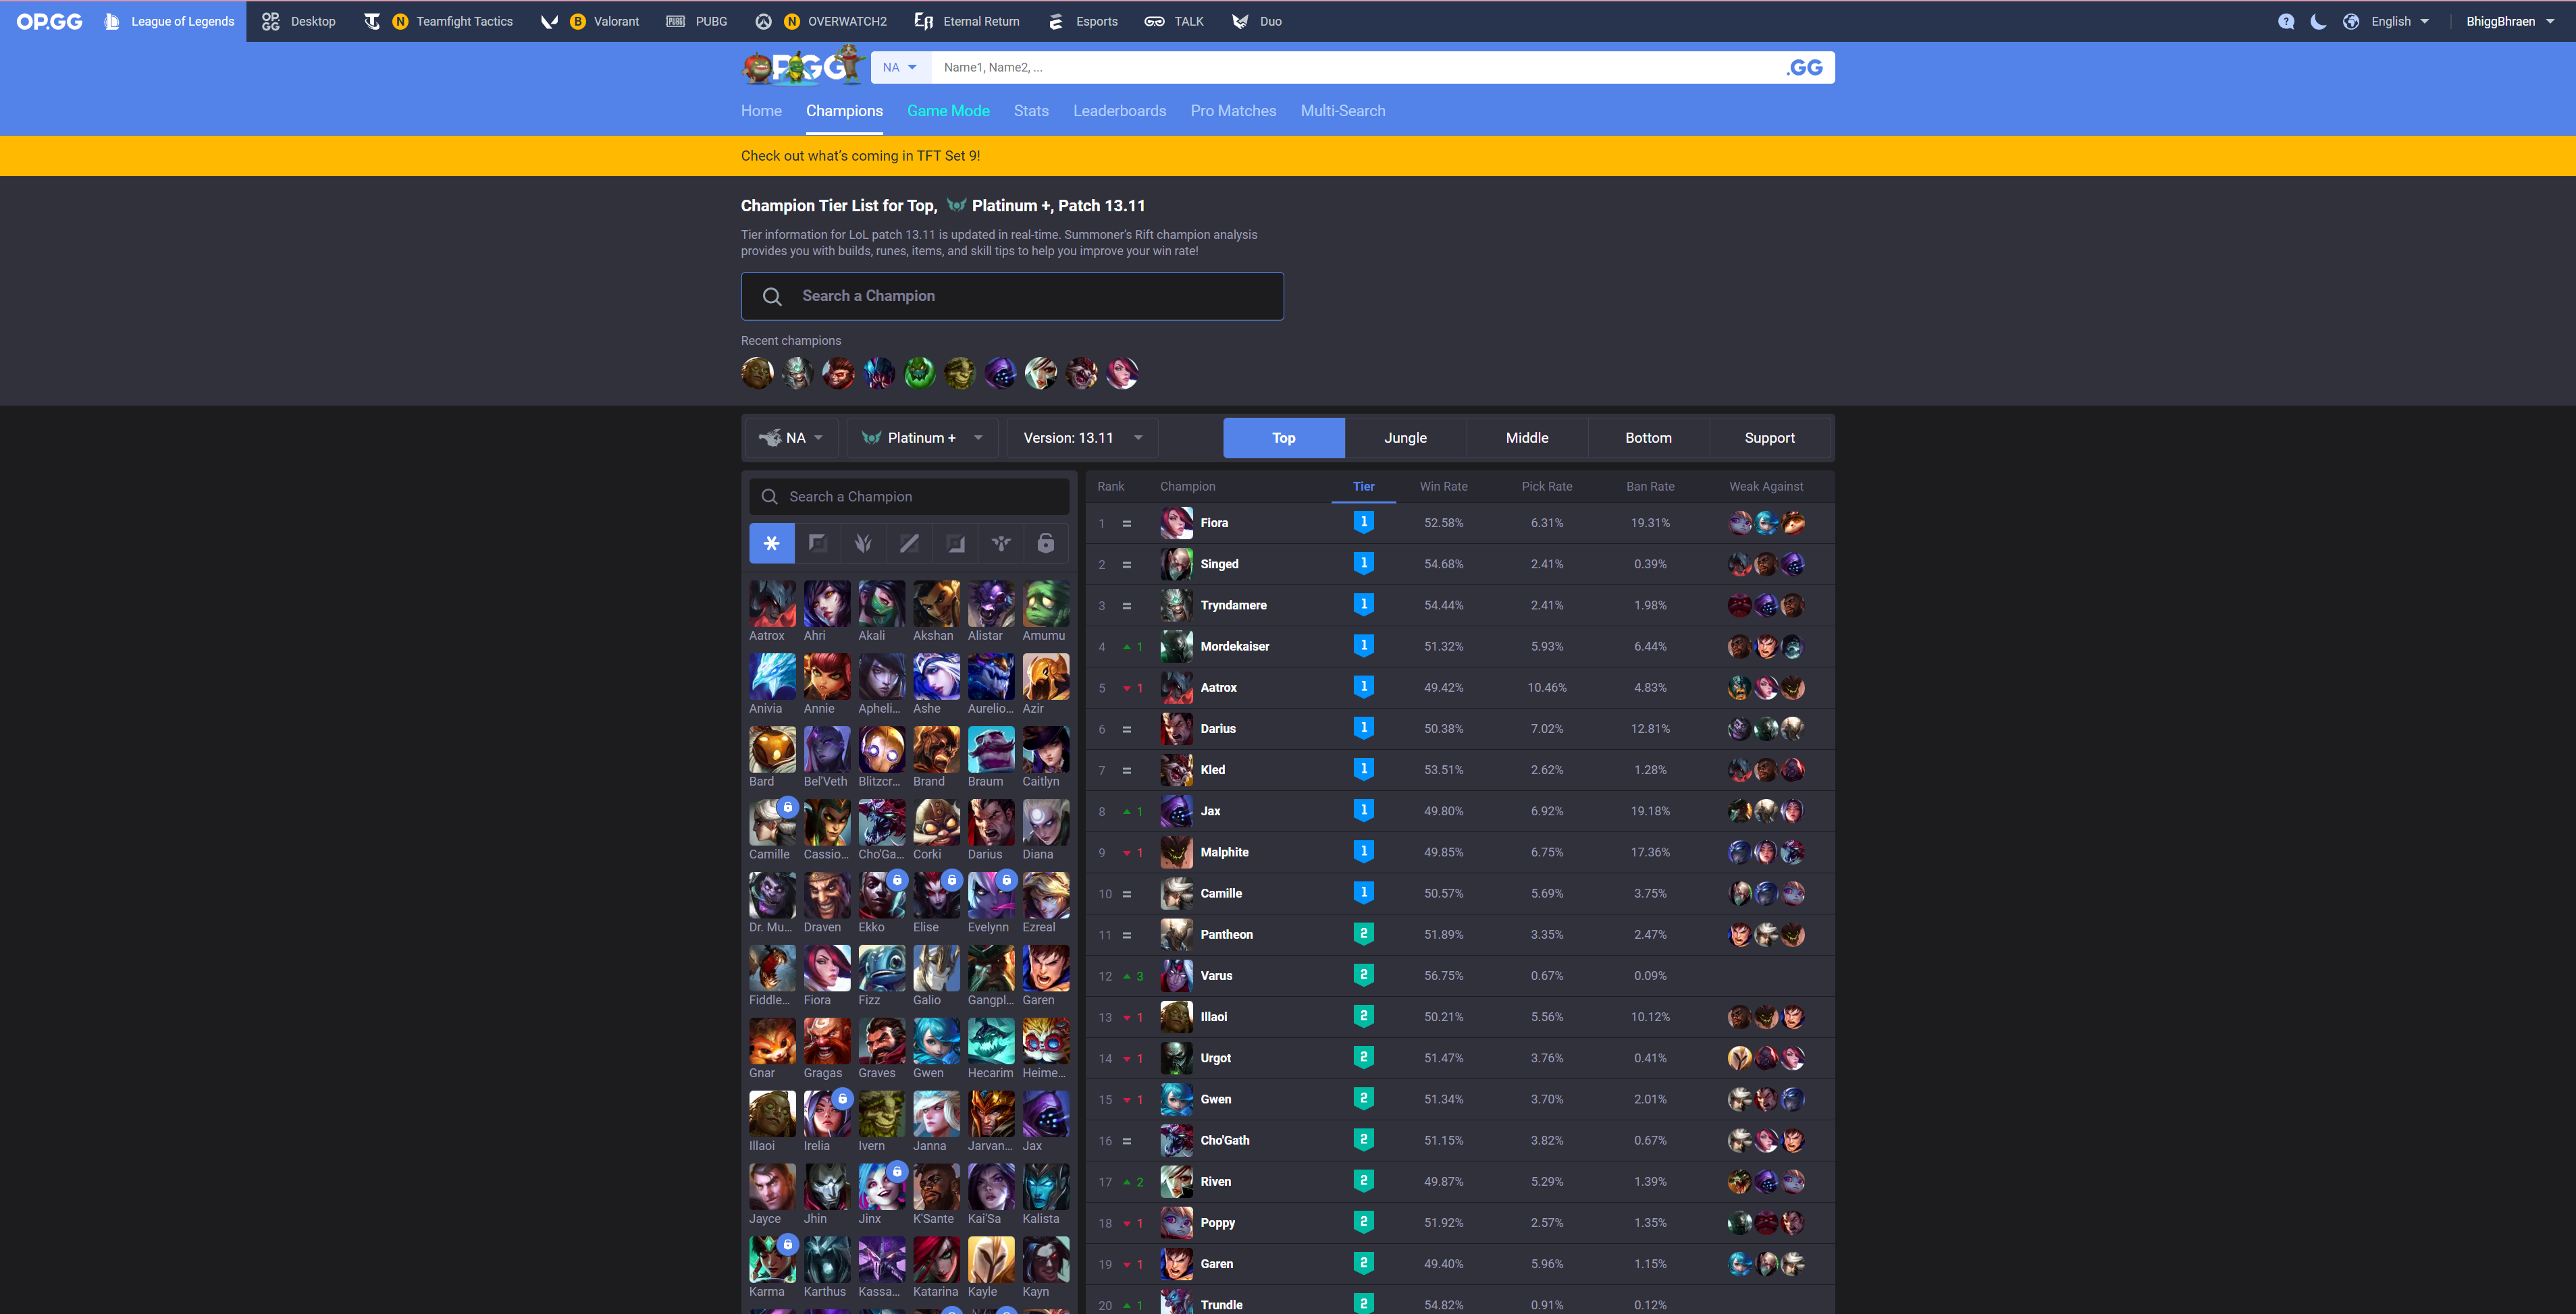Viewport: 2576px width, 1314px height.
Task: Select Heimerdinger portrait in champion grid
Action: (1046, 1041)
